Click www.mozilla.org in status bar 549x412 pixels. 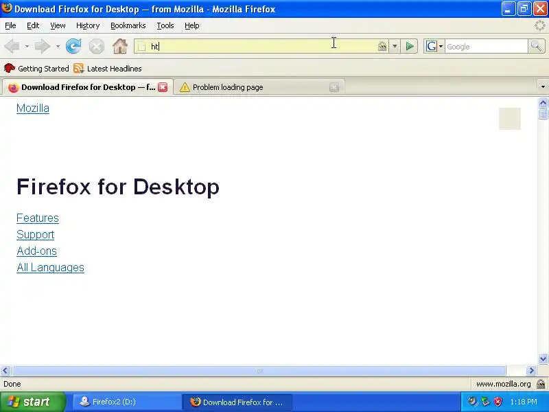pos(503,384)
